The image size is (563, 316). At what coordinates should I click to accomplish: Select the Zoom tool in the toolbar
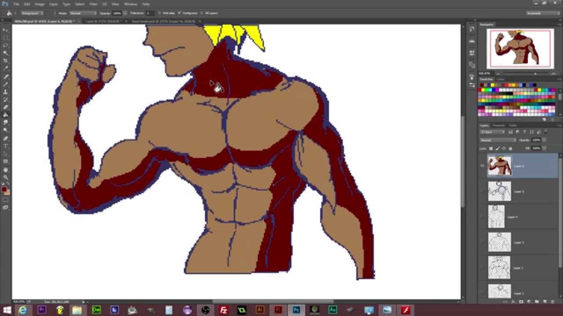(6, 176)
